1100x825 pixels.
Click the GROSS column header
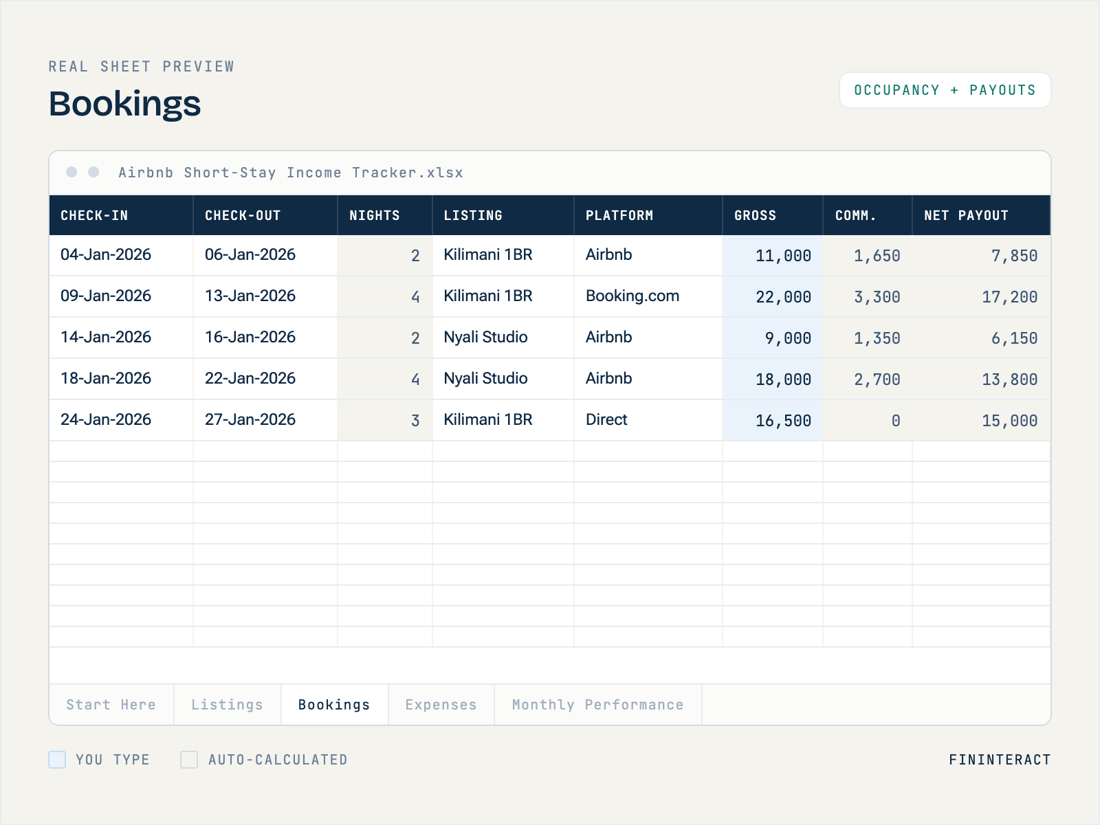[x=773, y=215]
